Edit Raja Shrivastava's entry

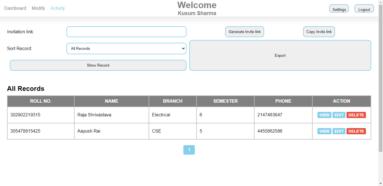click(339, 115)
